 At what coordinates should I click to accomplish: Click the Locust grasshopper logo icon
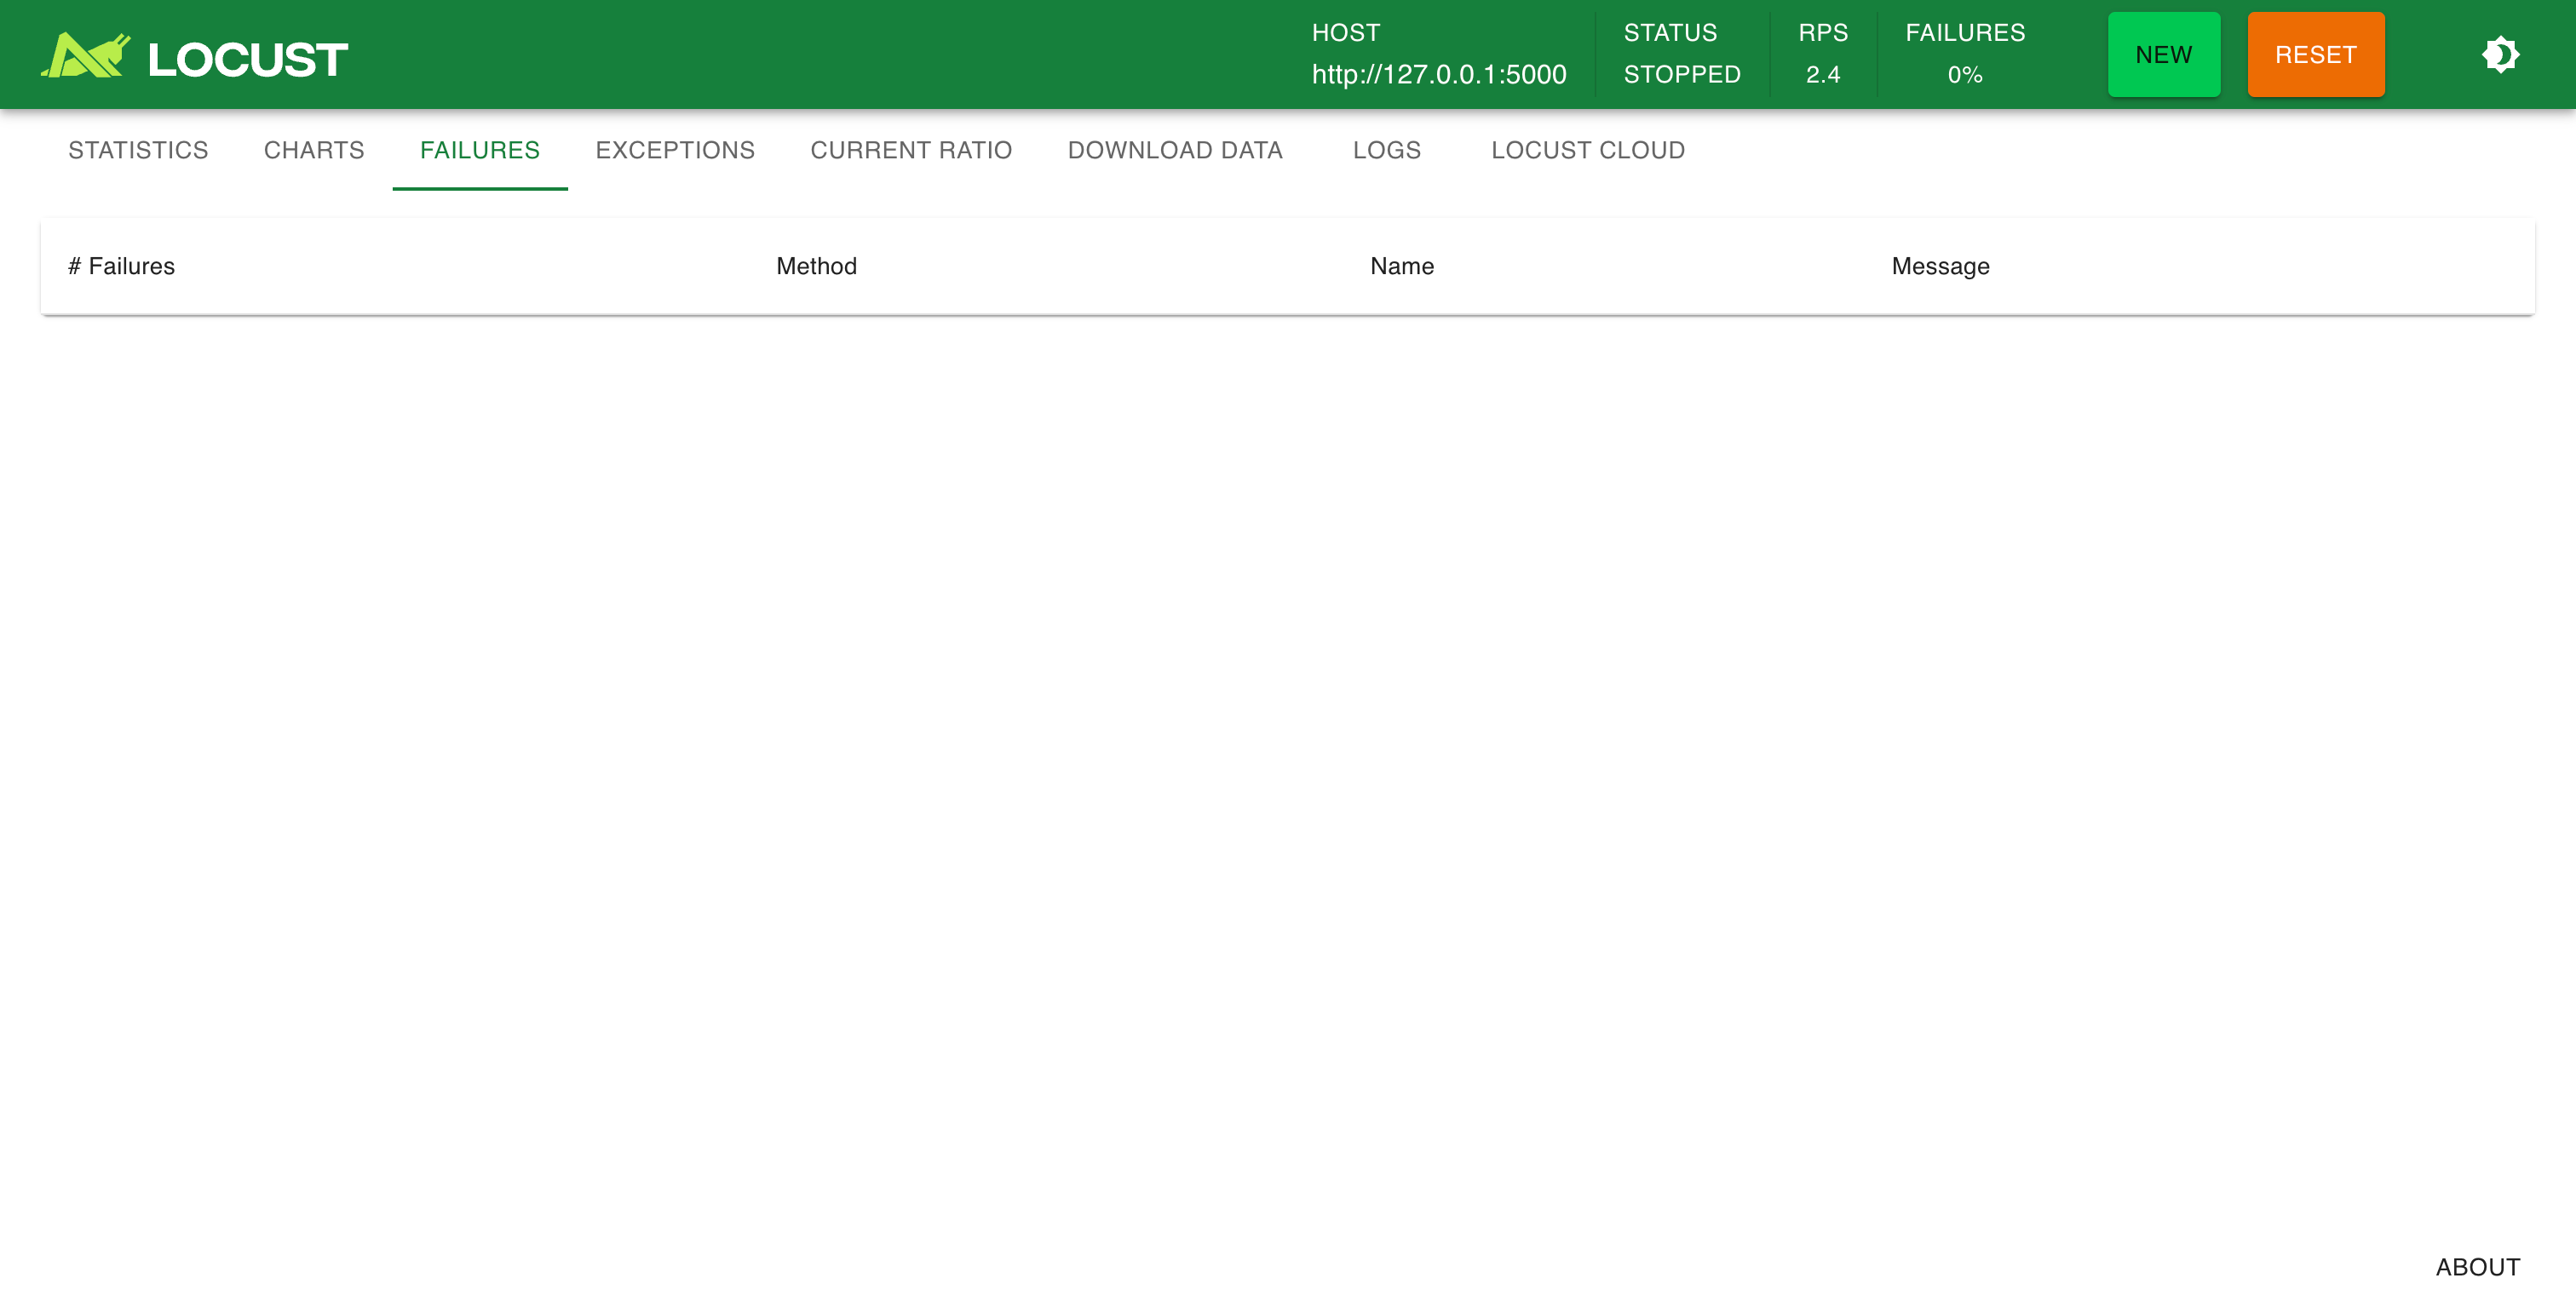click(x=86, y=56)
